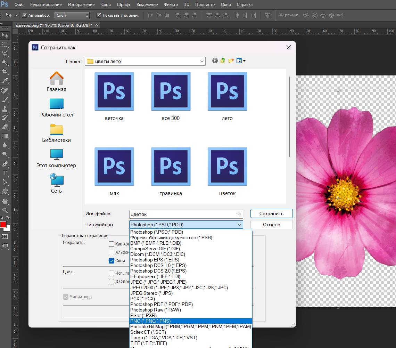Go up one folder level icon
The width and height of the screenshot is (396, 348).
[x=223, y=61]
